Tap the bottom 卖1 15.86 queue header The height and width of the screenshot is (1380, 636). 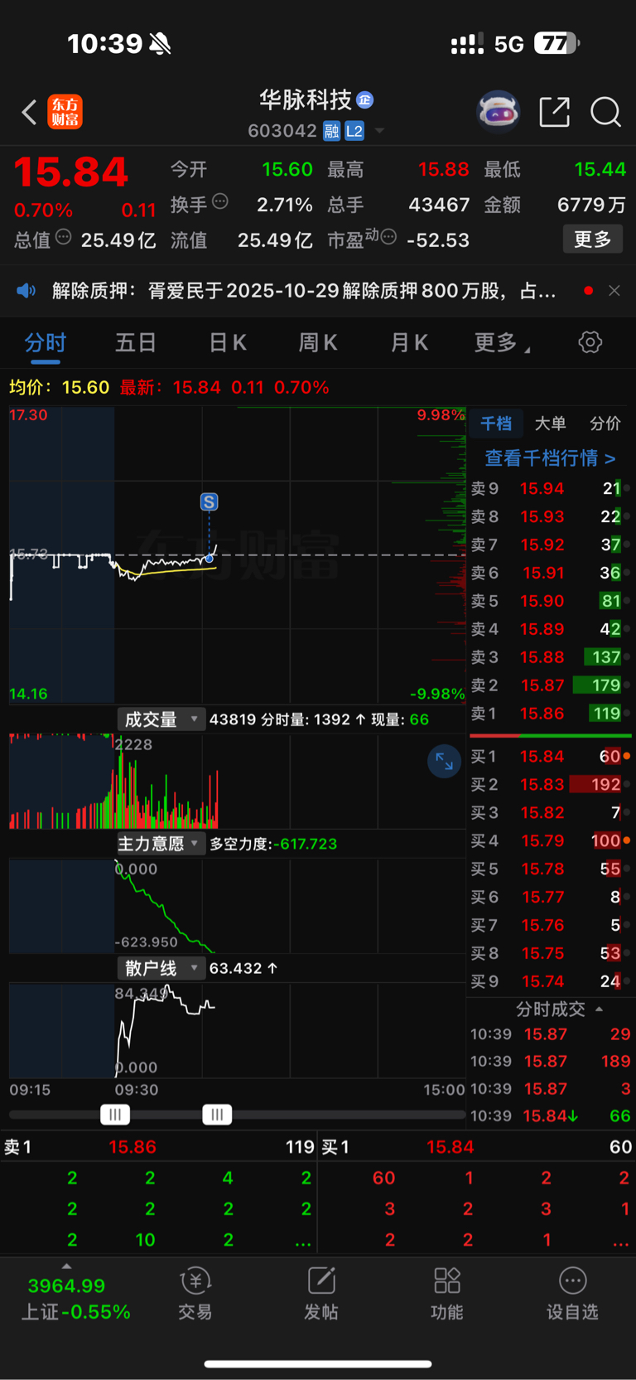click(159, 1147)
